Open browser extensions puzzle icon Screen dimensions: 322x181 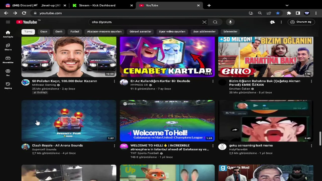(x=289, y=13)
